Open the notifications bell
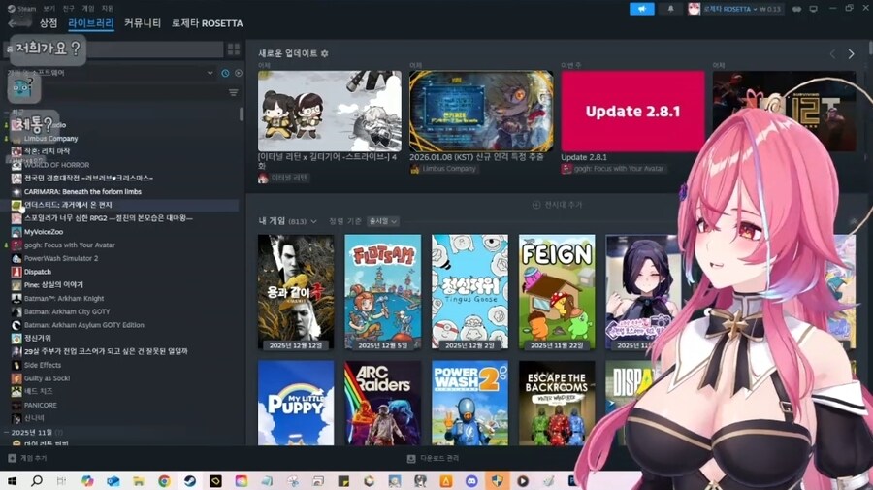This screenshot has width=873, height=490. point(670,9)
